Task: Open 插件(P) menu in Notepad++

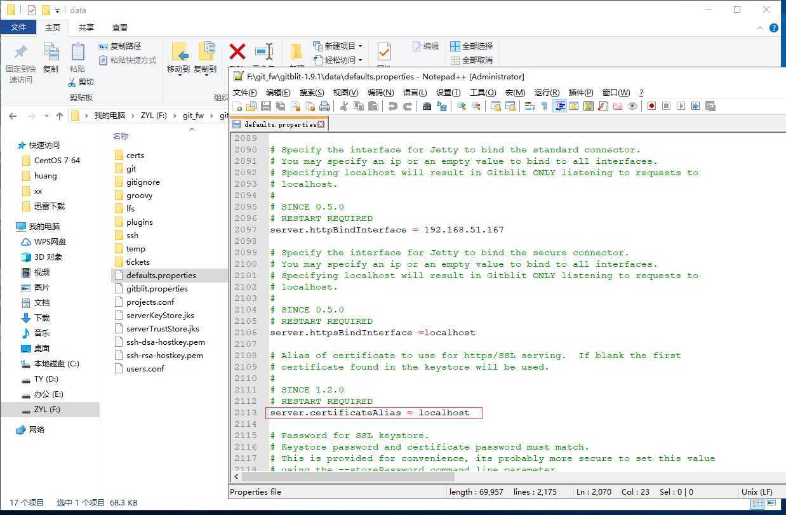Action: tap(581, 93)
